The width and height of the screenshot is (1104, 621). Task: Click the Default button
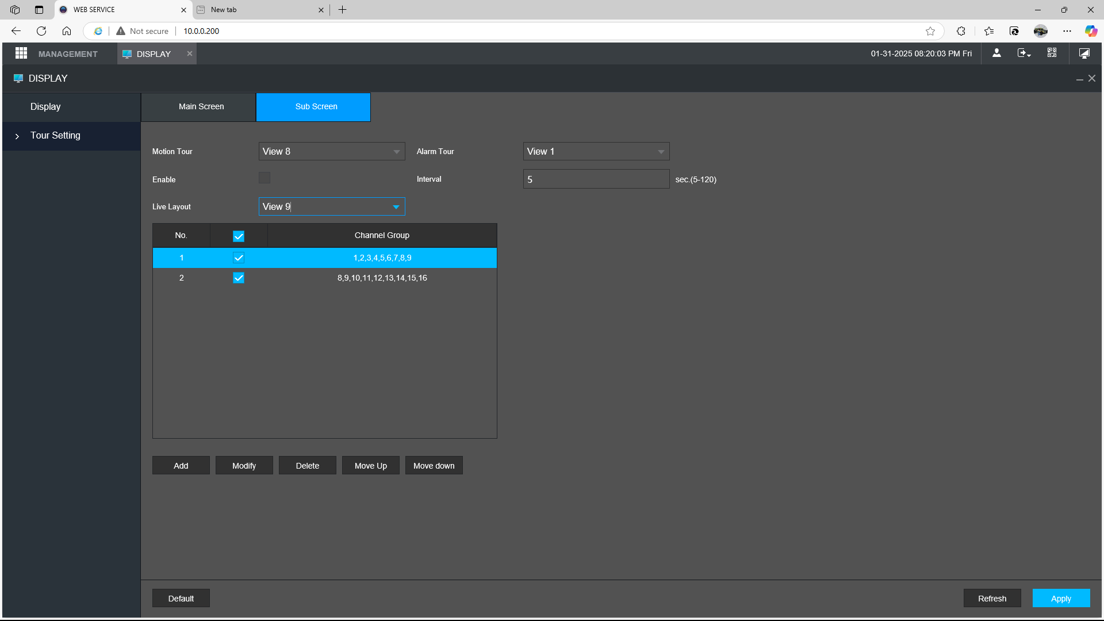181,599
